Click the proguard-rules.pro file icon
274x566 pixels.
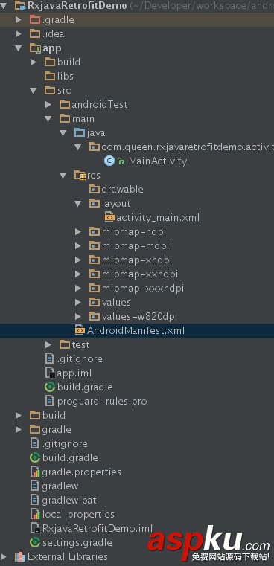[x=50, y=401]
